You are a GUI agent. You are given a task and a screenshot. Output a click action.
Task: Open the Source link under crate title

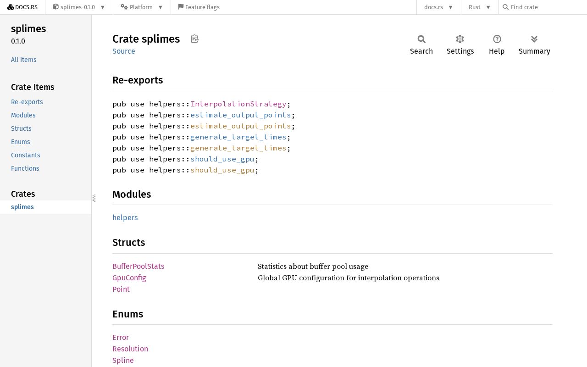point(124,51)
